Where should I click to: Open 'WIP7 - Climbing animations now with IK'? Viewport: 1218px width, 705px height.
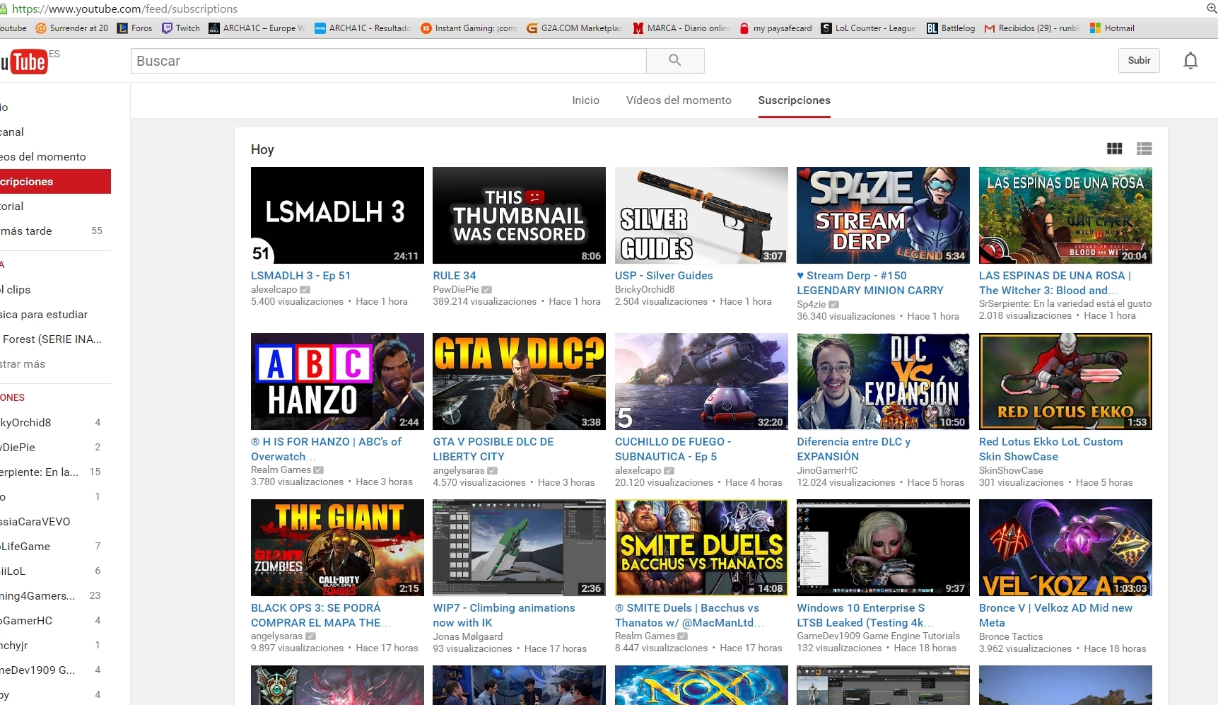click(x=504, y=615)
